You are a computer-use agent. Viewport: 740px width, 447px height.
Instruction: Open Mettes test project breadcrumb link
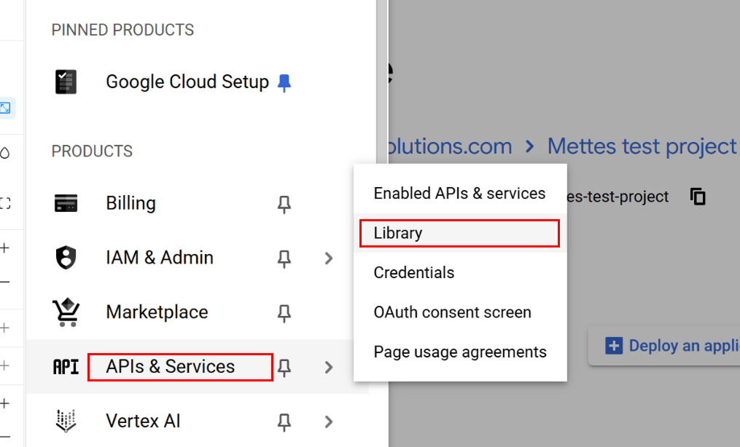click(x=642, y=146)
